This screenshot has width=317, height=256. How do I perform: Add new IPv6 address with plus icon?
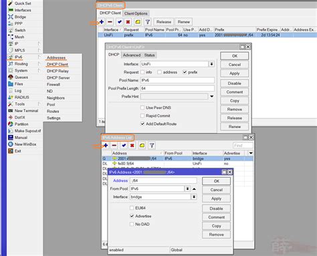click(106, 145)
